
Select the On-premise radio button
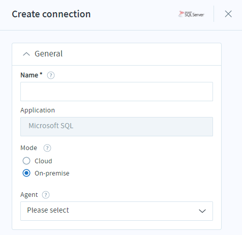26,173
